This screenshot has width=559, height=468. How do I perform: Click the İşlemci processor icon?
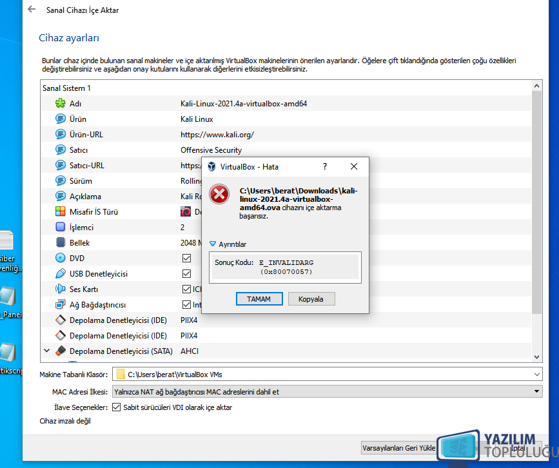pyautogui.click(x=60, y=227)
